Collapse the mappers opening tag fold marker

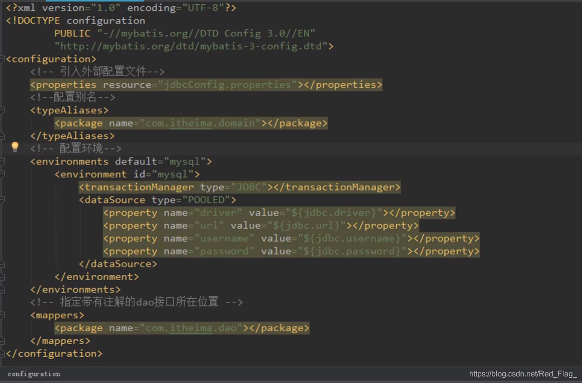[2, 315]
